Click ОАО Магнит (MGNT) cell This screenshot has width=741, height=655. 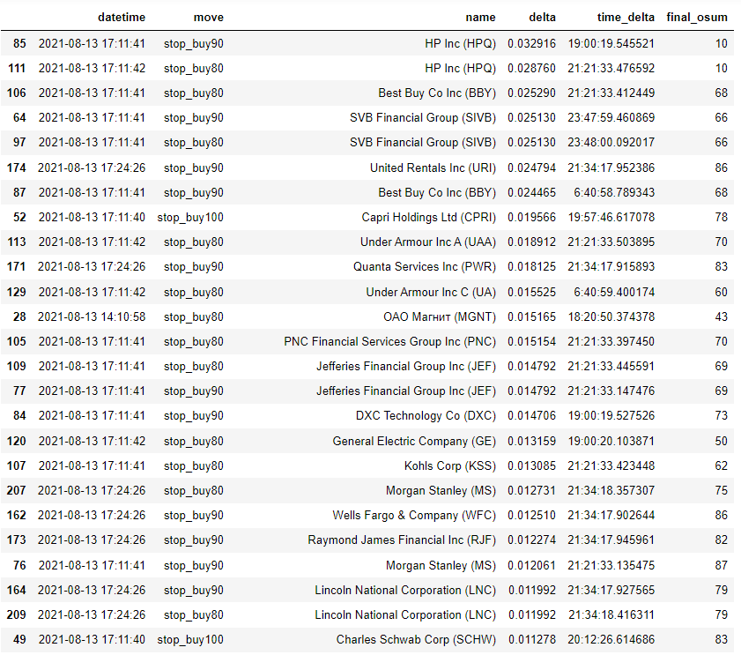(x=440, y=316)
